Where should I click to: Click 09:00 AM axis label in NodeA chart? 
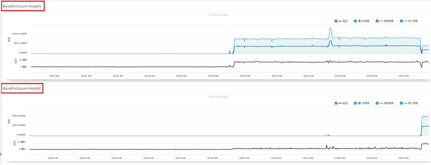pyautogui.click(x=340, y=76)
